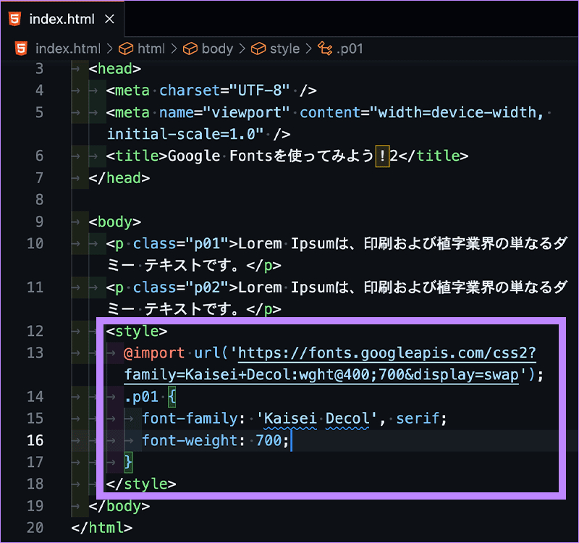
Task: Click the symbol icon beside .p01 breadcrumb
Action: (x=325, y=49)
